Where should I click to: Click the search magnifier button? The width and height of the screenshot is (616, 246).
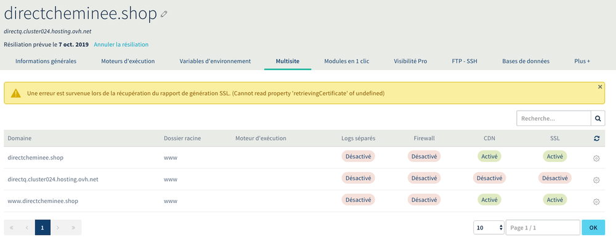pos(598,118)
